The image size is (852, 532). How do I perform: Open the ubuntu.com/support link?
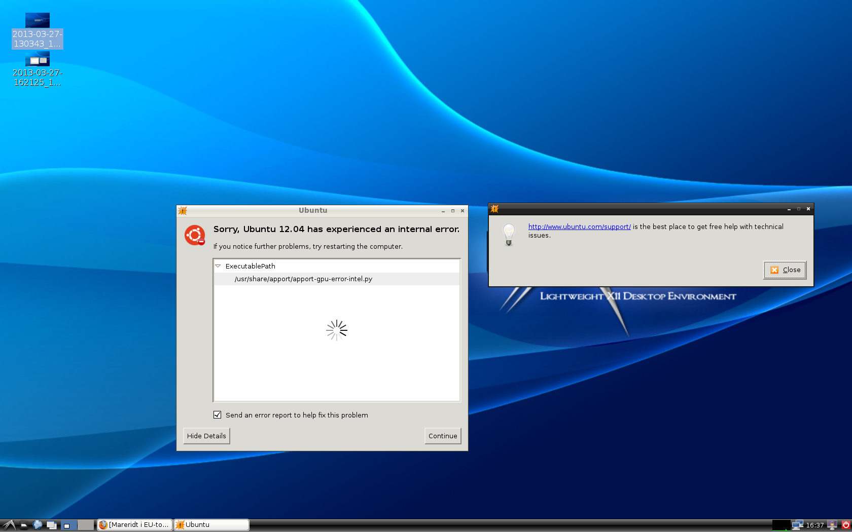point(579,226)
